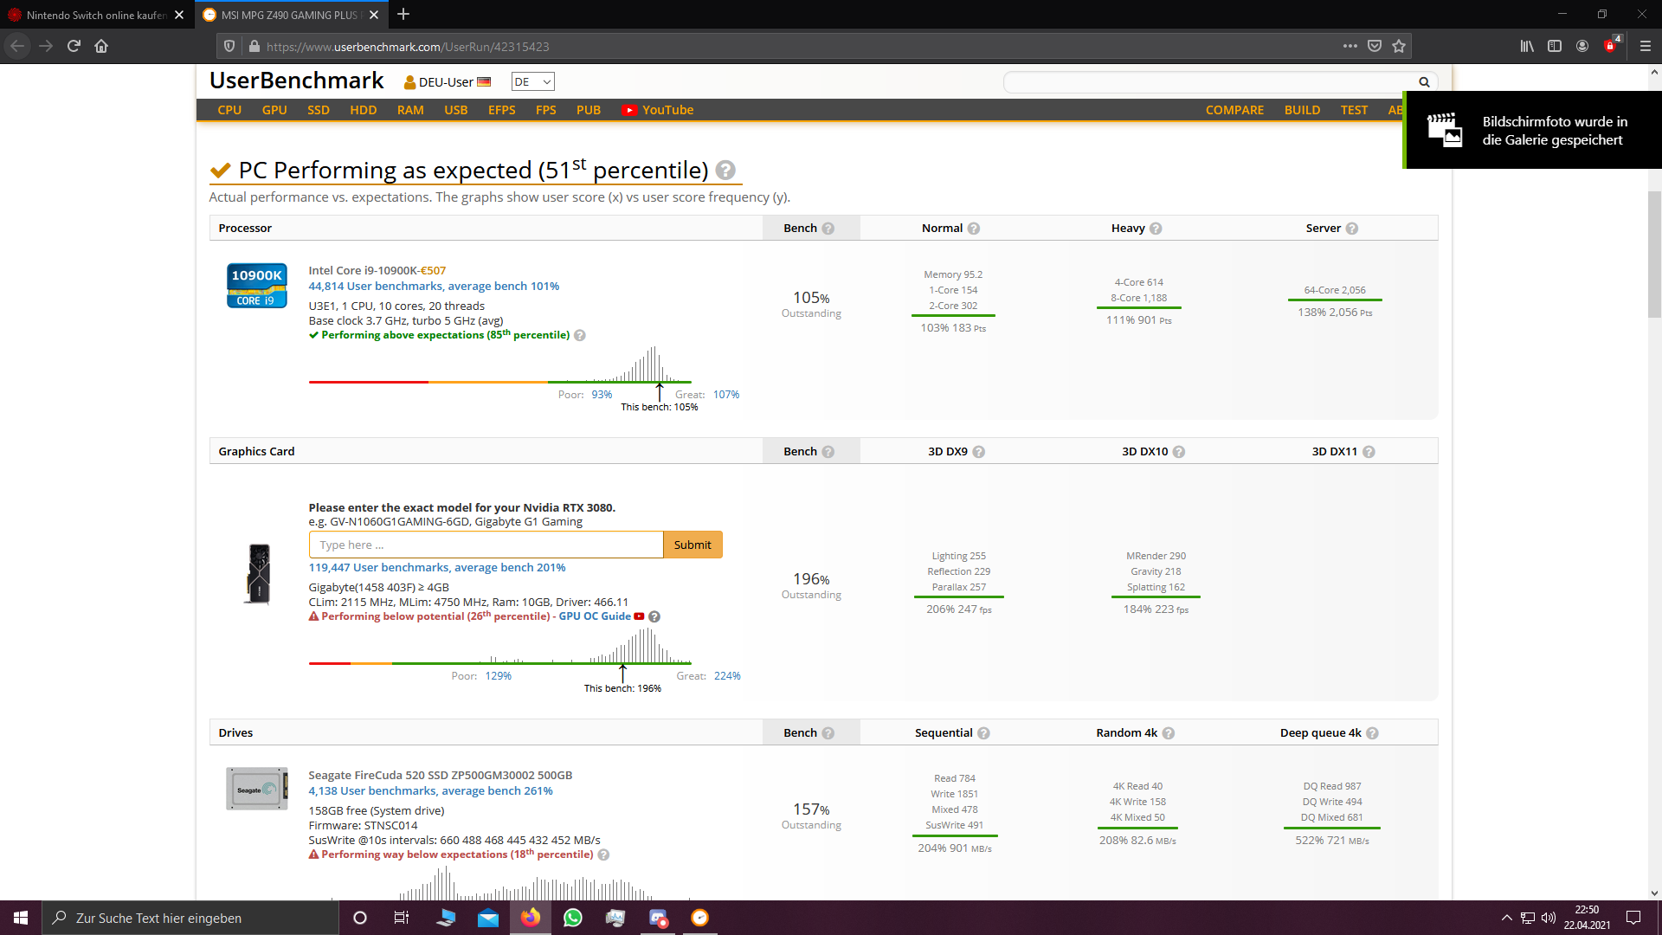Switch to Nintendo Switch browser tab
Screen dimensions: 1662x935
[x=95, y=15]
